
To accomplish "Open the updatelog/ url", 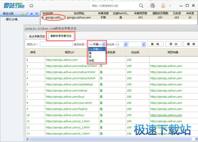I will (x=69, y=84).
